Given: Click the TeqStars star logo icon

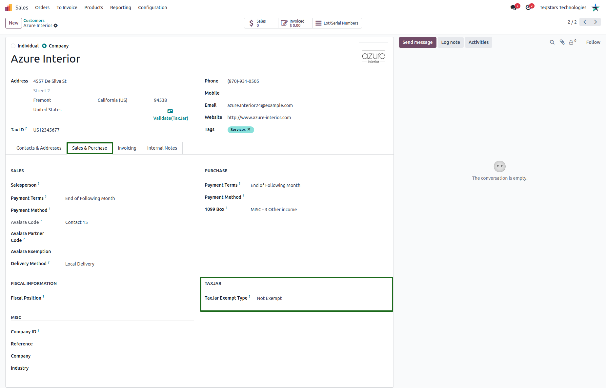Looking at the screenshot, I should click(596, 8).
